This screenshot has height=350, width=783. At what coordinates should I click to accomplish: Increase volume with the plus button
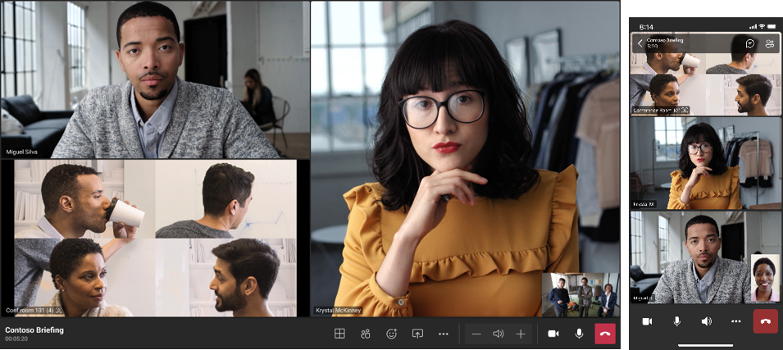point(521,334)
